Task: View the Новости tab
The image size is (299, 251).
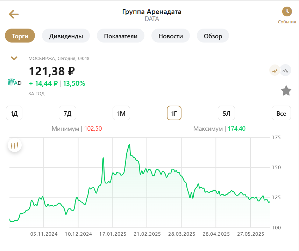Action: click(171, 36)
